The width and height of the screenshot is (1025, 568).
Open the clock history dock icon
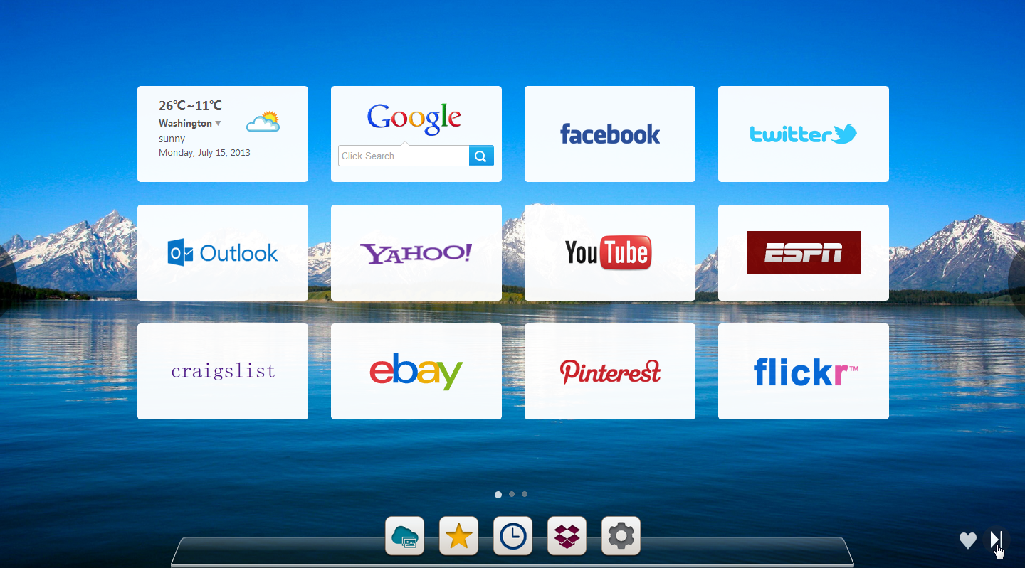coord(512,536)
